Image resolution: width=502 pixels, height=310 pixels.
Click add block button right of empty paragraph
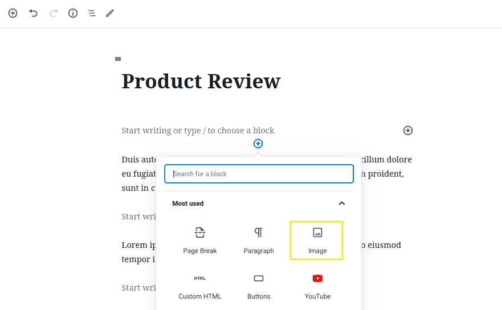[408, 130]
